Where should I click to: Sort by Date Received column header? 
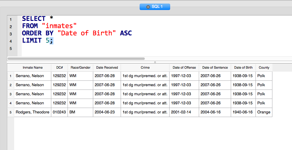click(x=107, y=68)
